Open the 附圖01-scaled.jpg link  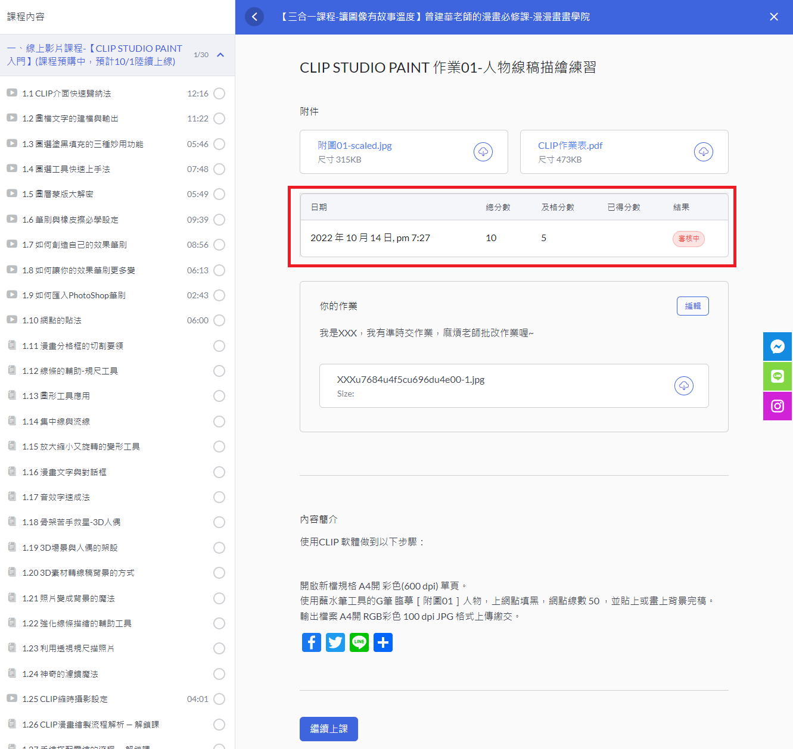[x=355, y=145]
